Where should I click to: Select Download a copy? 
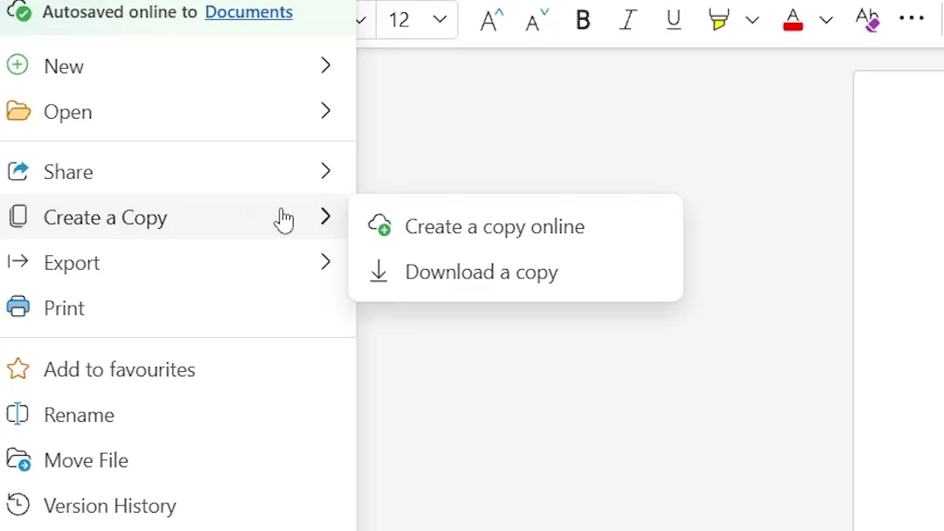click(x=516, y=272)
